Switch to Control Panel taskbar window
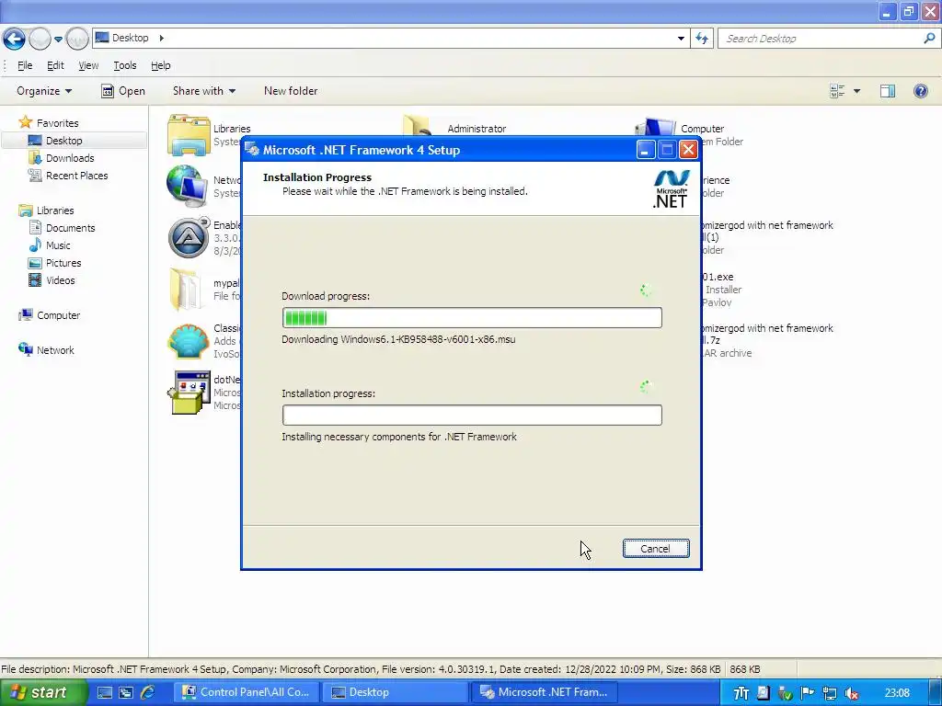This screenshot has width=942, height=706. (x=247, y=692)
